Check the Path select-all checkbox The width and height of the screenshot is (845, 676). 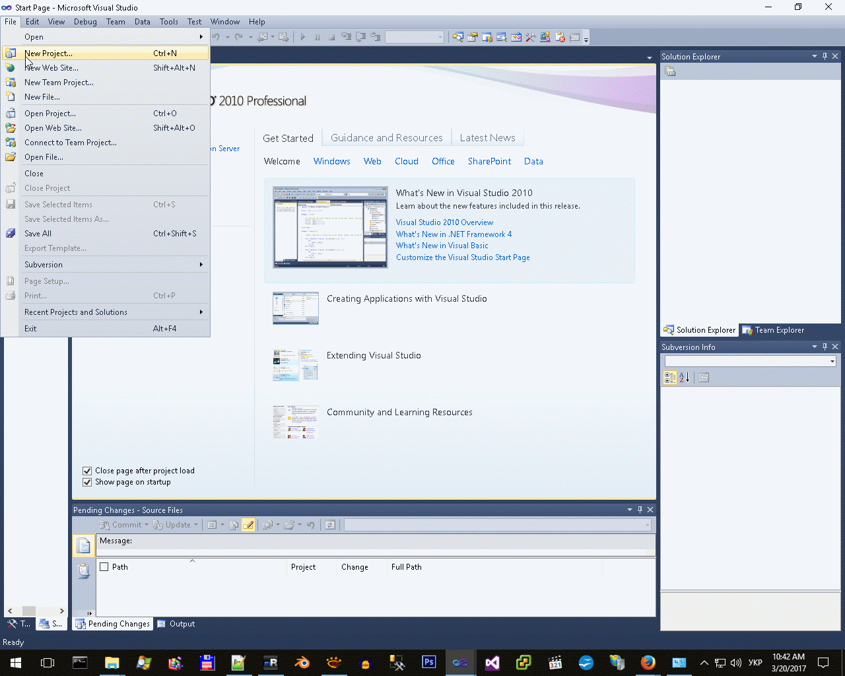pos(104,566)
